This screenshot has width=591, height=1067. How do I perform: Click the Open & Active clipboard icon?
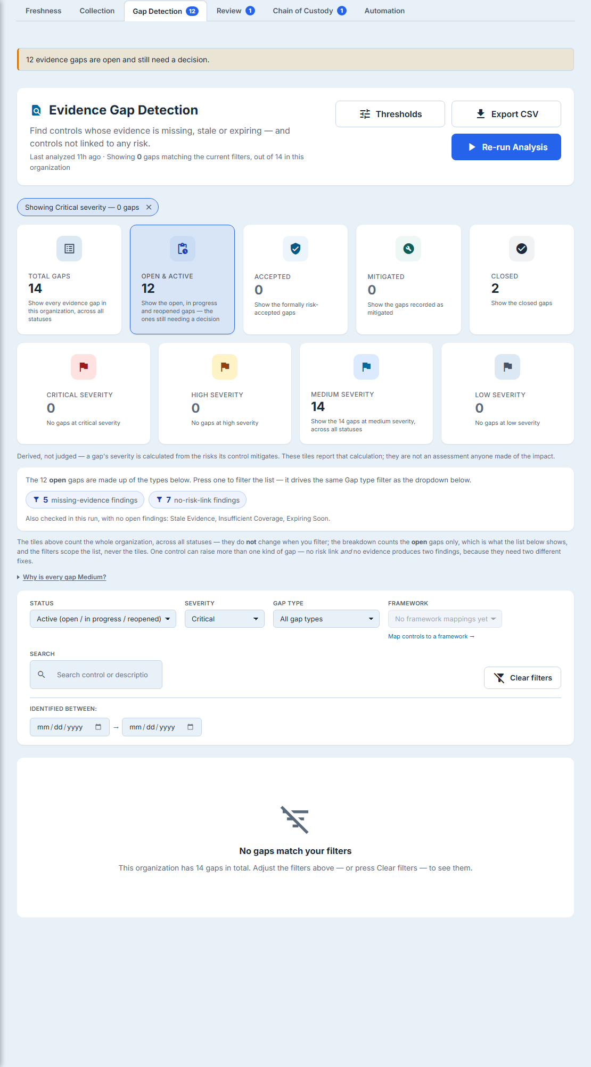point(183,249)
